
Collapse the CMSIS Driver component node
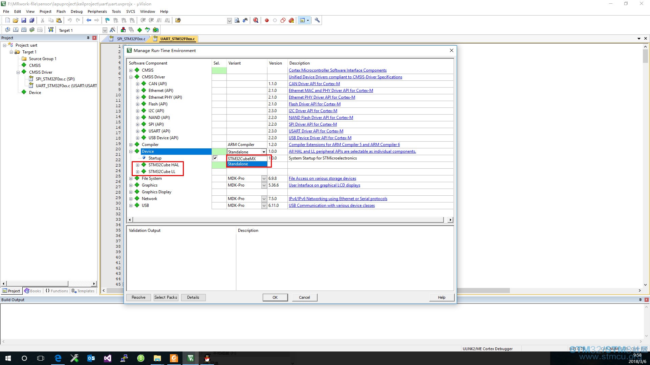(131, 77)
